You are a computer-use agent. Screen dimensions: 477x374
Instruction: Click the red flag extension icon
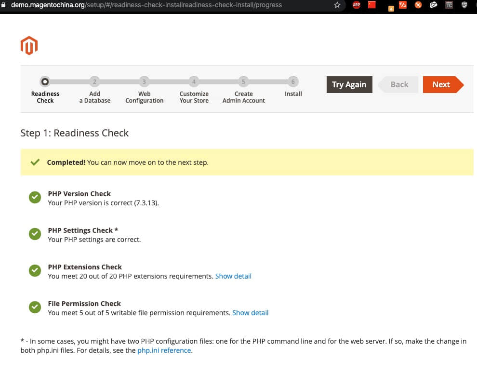372,4
